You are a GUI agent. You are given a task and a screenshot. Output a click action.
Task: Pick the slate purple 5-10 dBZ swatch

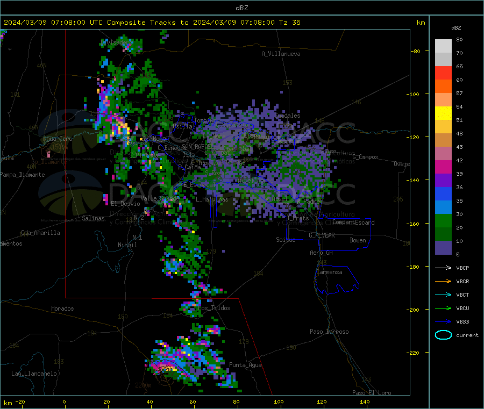tap(443, 248)
